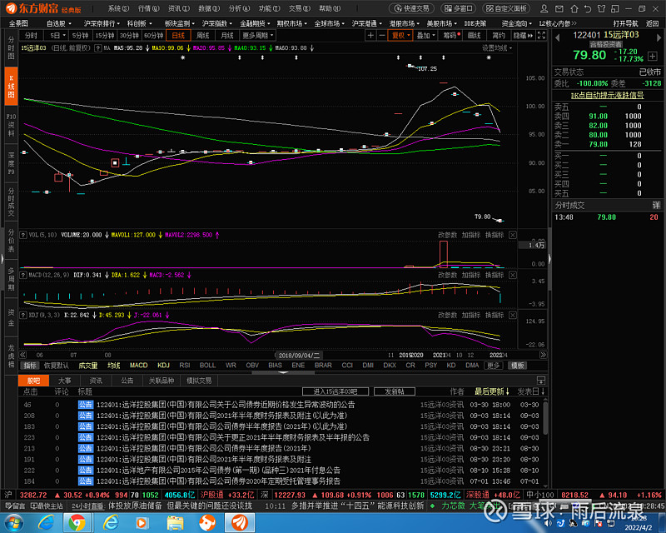This screenshot has width=666, height=533.
Task: Open the 复权 dropdown
Action: 400,35
